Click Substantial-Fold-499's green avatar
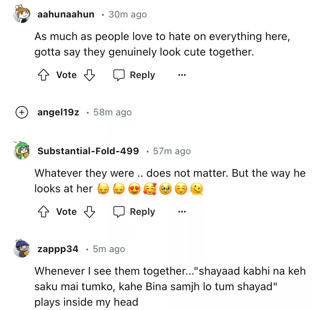 (22, 151)
